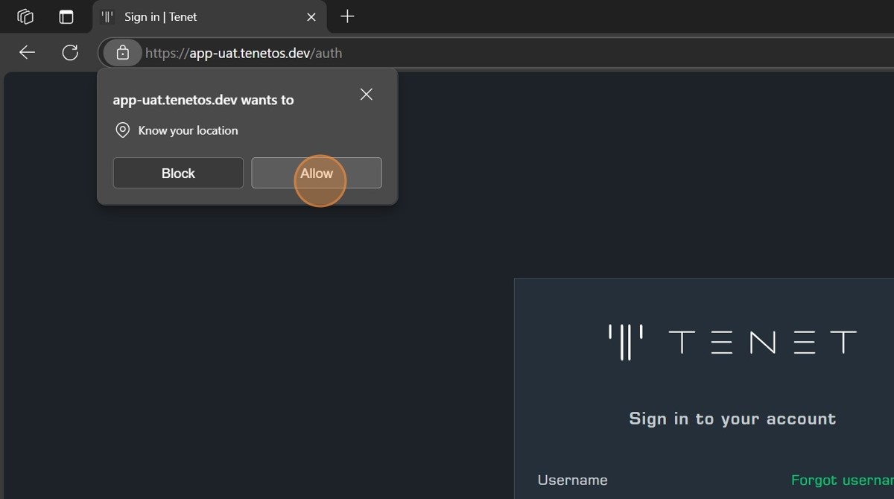Block the location permission request

tap(178, 173)
